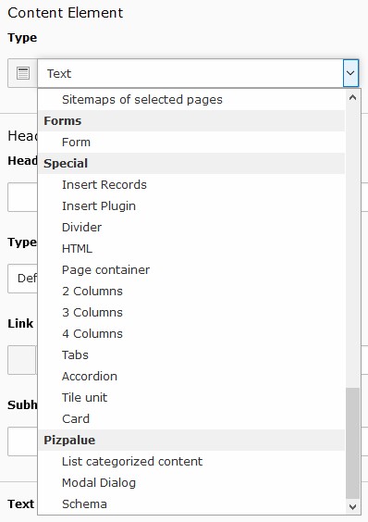This screenshot has width=368, height=522.
Task: Select Insert Plugin option
Action: point(191,206)
